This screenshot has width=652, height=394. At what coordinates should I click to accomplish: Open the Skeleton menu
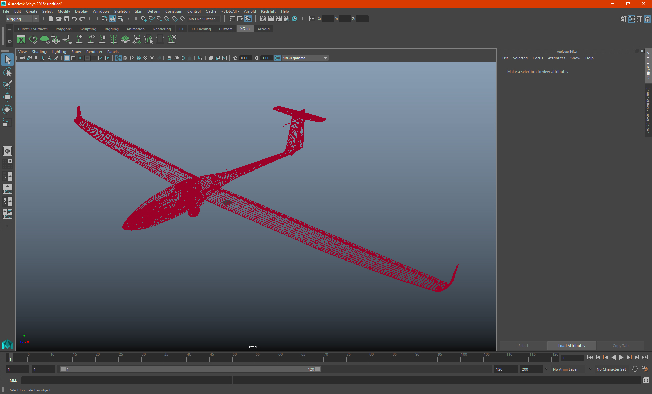(x=122, y=11)
